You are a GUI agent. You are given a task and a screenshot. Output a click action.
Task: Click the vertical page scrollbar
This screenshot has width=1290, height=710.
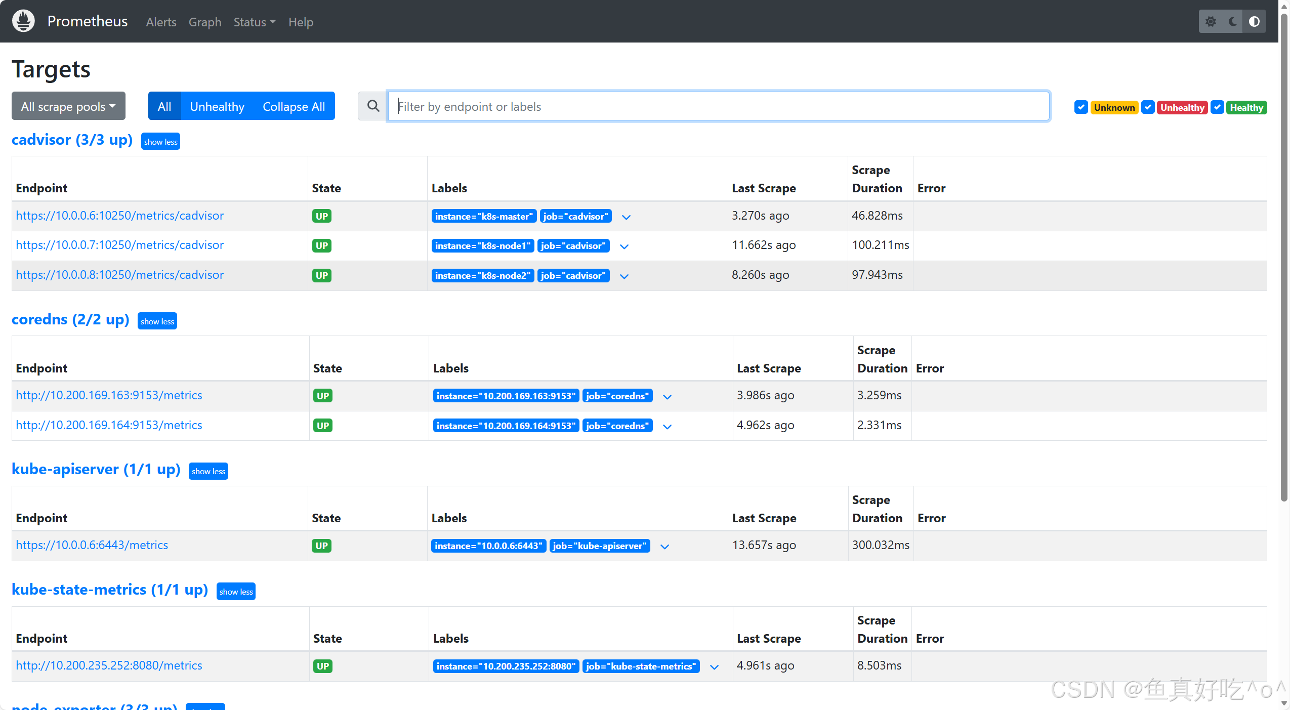click(x=1283, y=253)
